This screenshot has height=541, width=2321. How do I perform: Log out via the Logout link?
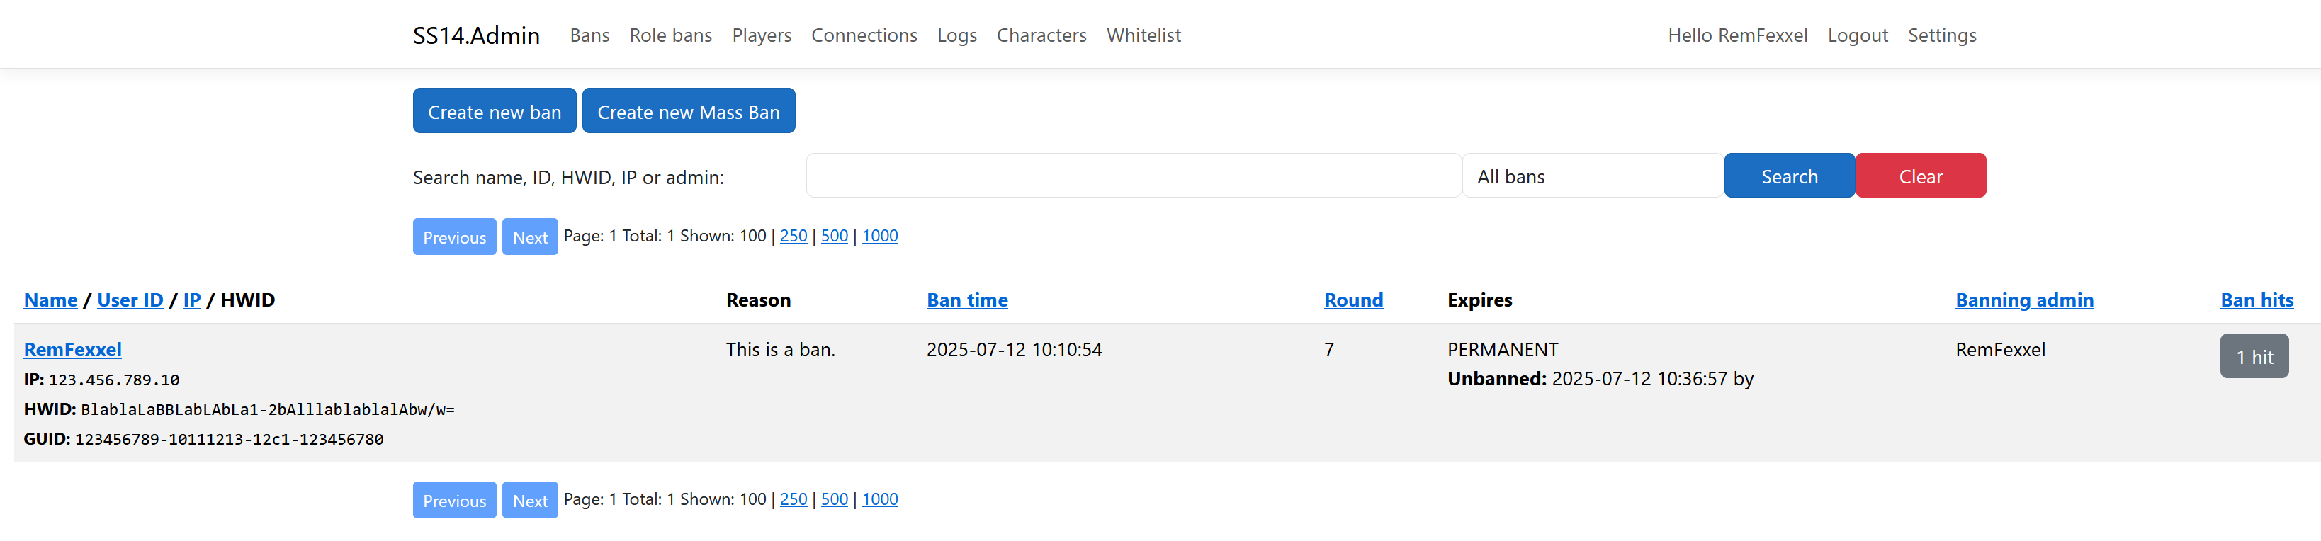click(1857, 35)
